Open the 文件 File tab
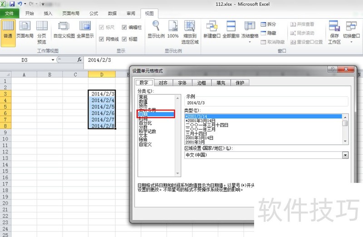Viewport: 363px width, 237px height. pos(9,14)
